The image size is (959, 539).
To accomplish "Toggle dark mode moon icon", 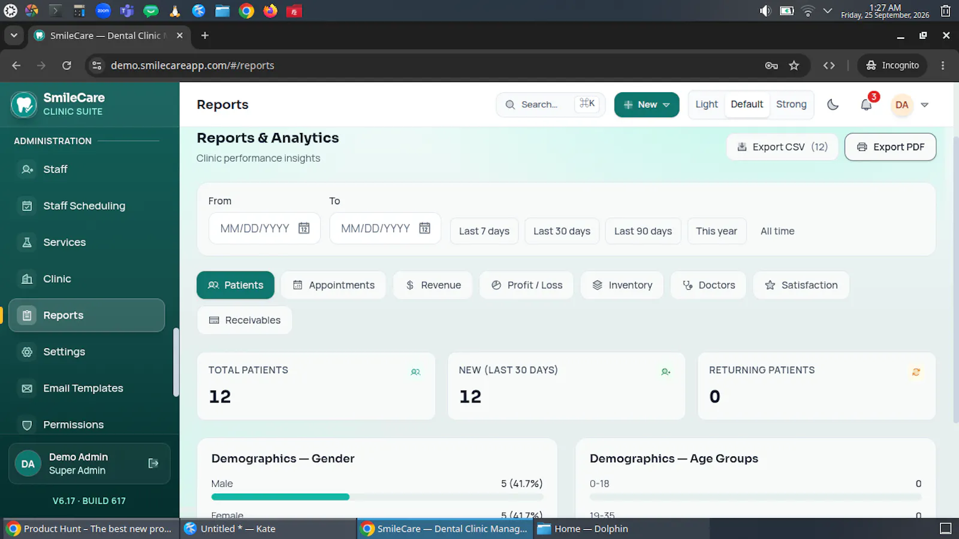I will (x=833, y=105).
